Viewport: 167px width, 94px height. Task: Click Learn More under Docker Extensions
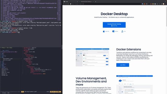123,65
